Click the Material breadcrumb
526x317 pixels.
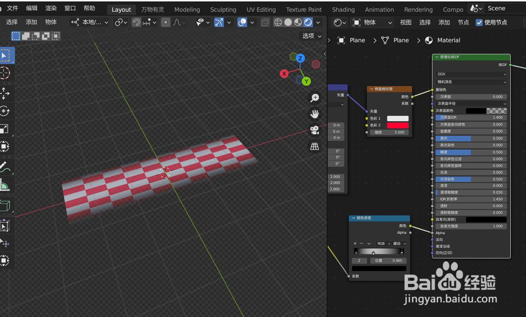[443, 40]
